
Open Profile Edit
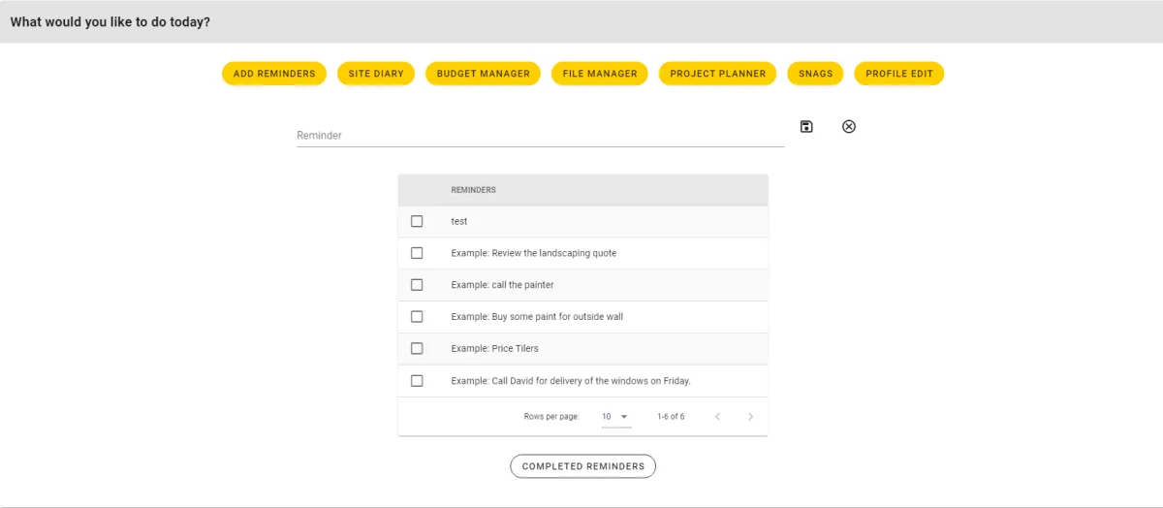(899, 74)
